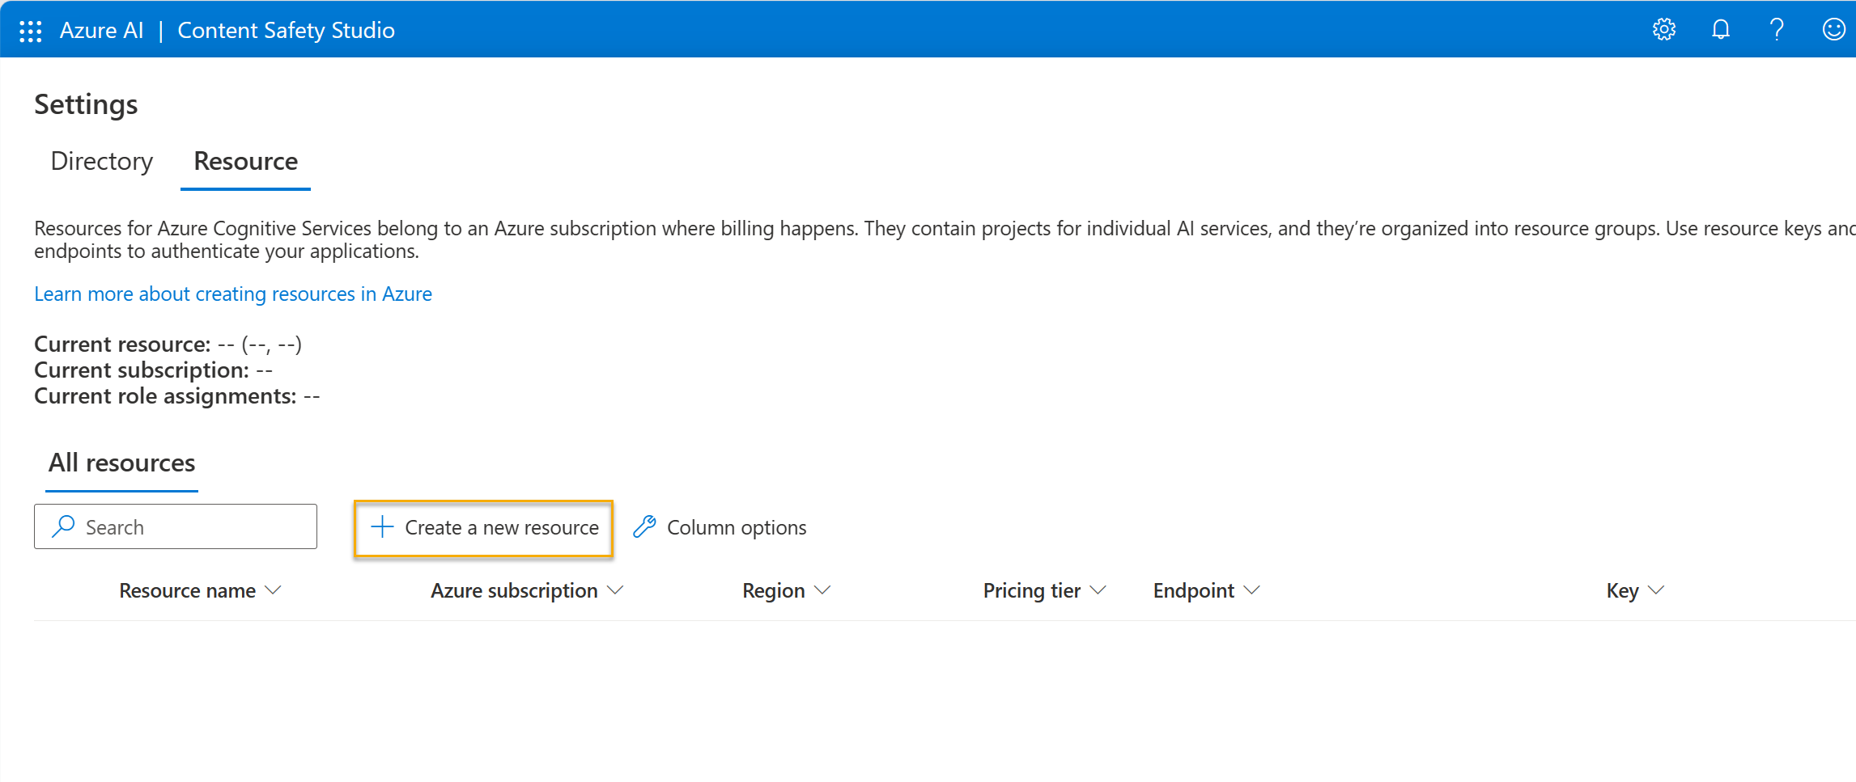The image size is (1856, 782).
Task: Click the feedback smiley icon
Action: [1833, 30]
